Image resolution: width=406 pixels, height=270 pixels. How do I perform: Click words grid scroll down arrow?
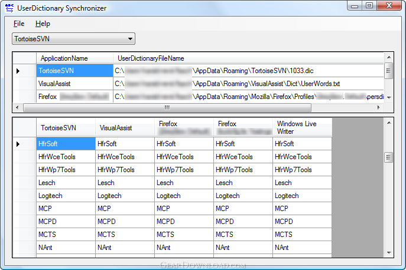click(x=389, y=253)
